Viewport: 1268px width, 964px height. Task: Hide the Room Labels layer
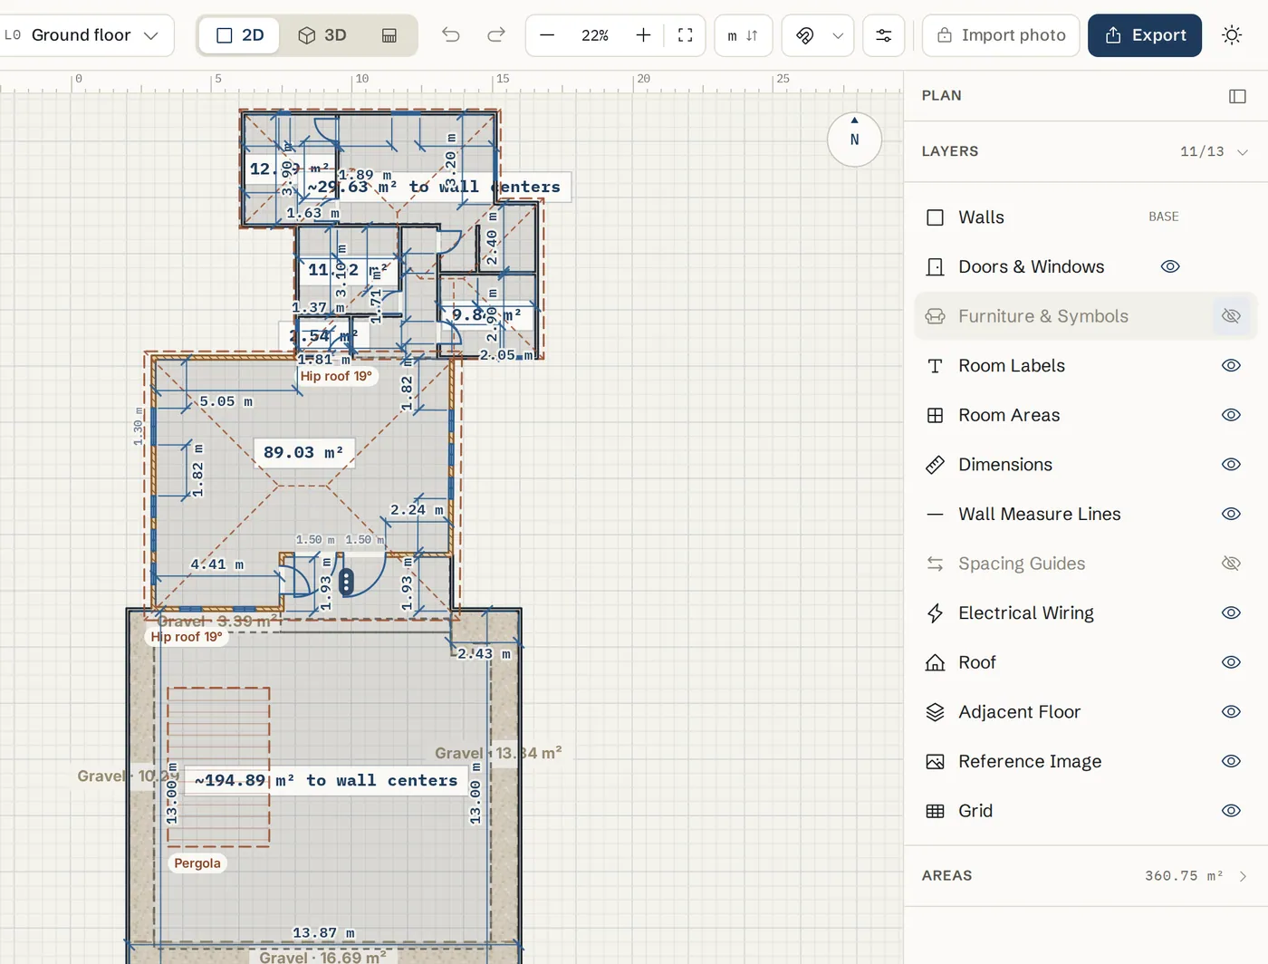1231,366
